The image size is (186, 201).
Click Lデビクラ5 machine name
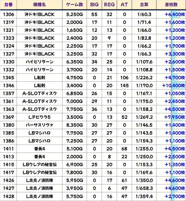(x=40, y=117)
